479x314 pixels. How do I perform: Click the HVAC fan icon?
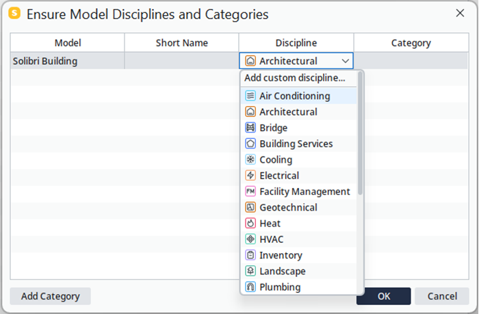coord(250,239)
